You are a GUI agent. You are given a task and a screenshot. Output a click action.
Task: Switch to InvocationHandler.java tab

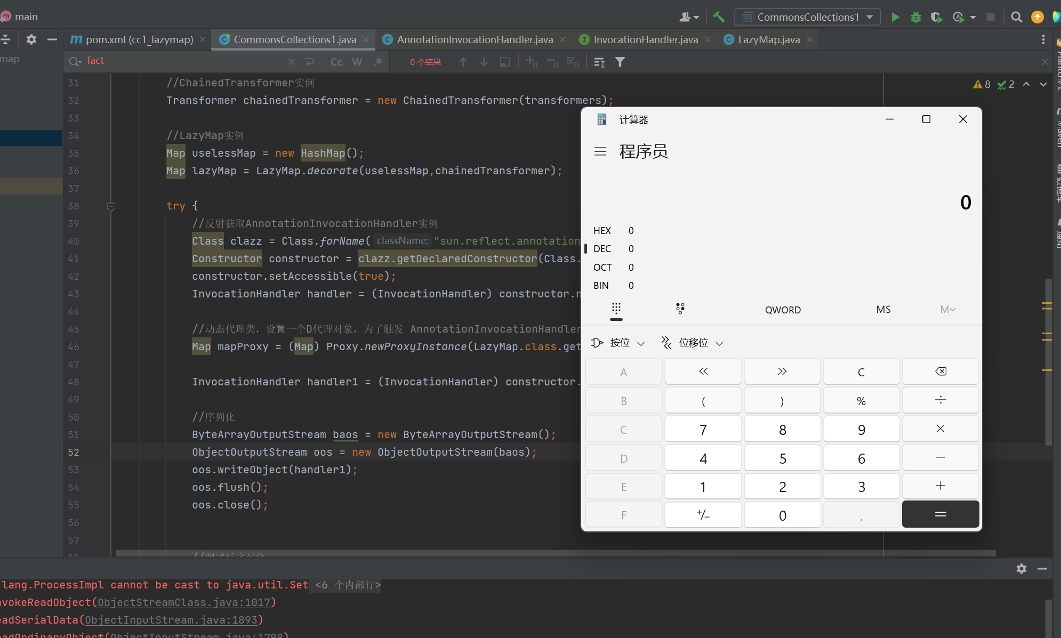tap(645, 39)
